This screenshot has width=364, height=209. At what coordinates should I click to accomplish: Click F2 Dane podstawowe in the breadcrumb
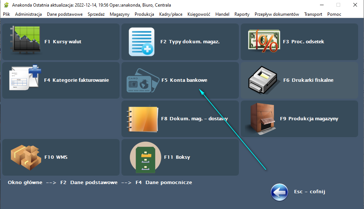point(89,182)
